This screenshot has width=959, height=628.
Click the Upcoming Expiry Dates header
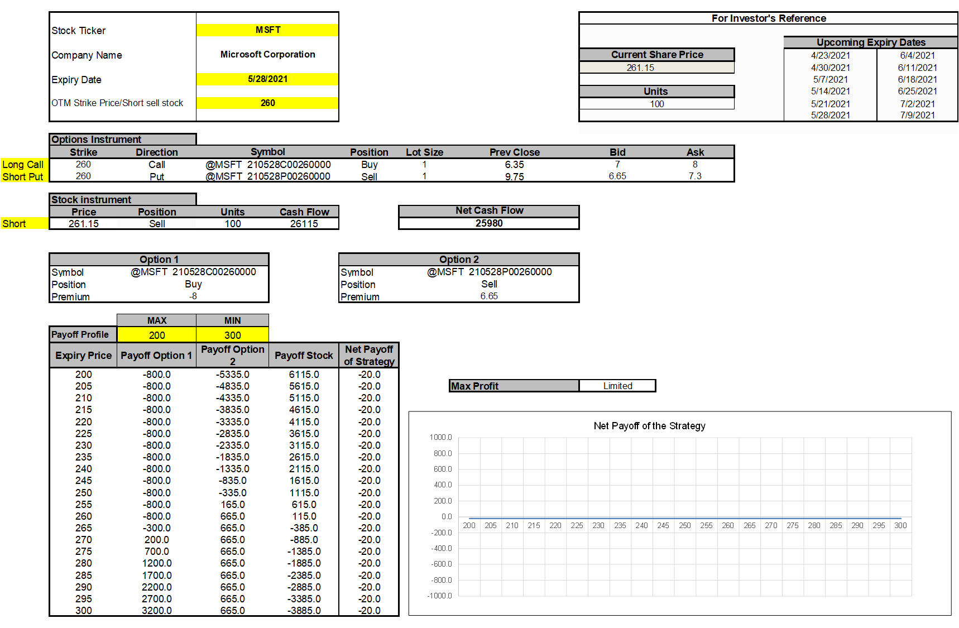point(871,42)
